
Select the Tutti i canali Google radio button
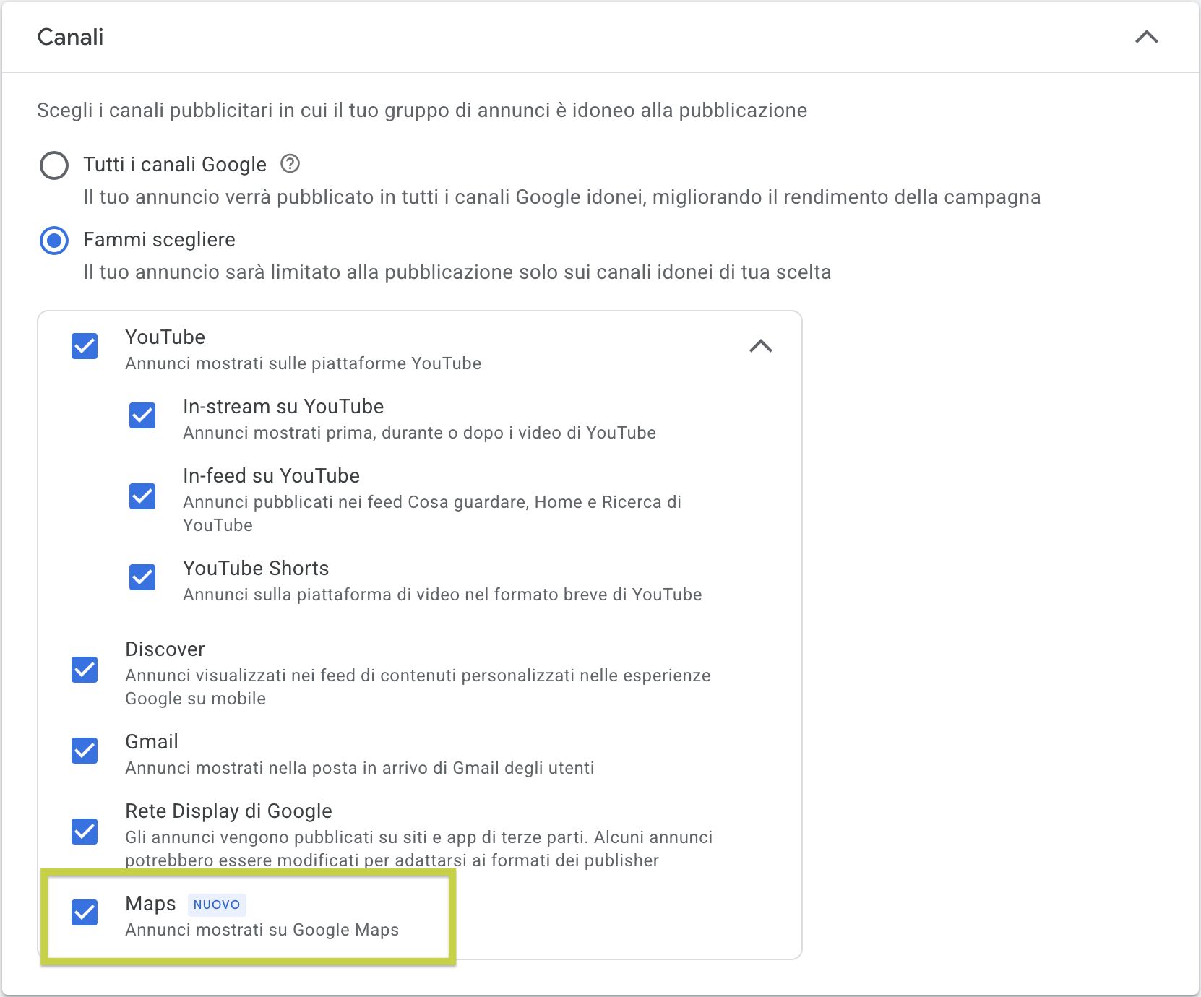[54, 165]
